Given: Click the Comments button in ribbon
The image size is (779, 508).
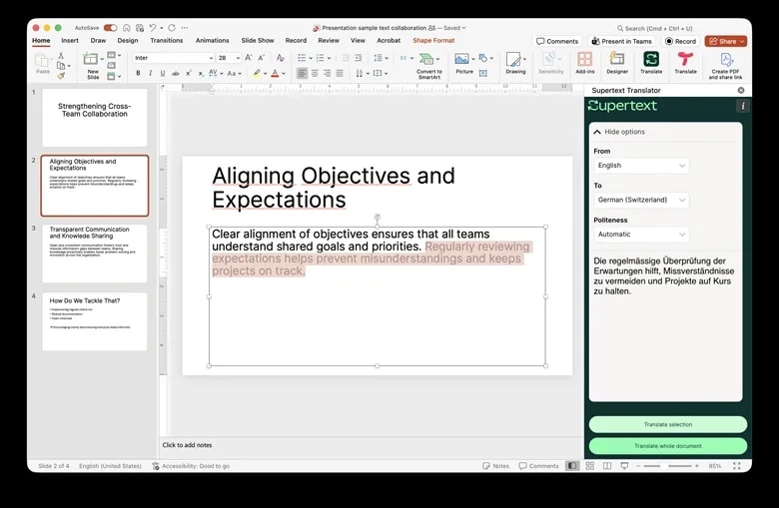Looking at the screenshot, I should (557, 41).
